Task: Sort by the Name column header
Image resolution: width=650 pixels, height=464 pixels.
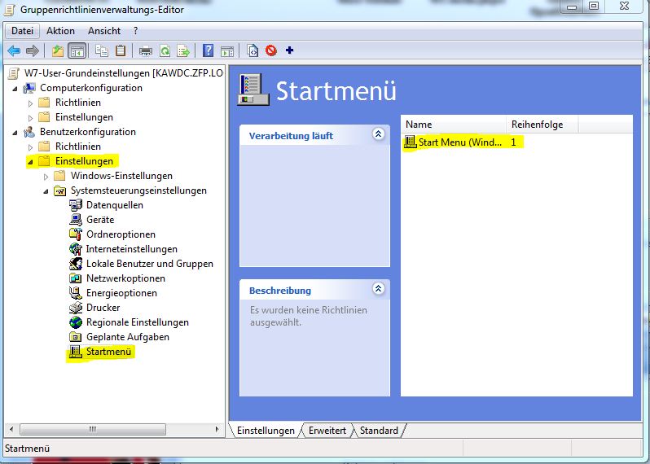Action: point(454,125)
